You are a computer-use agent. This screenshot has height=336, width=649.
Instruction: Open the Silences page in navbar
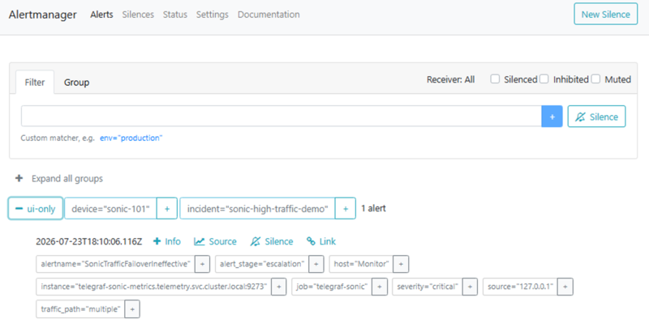point(138,15)
